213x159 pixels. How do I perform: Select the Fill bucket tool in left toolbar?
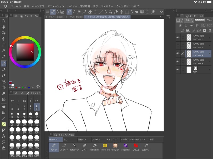pos(4,107)
